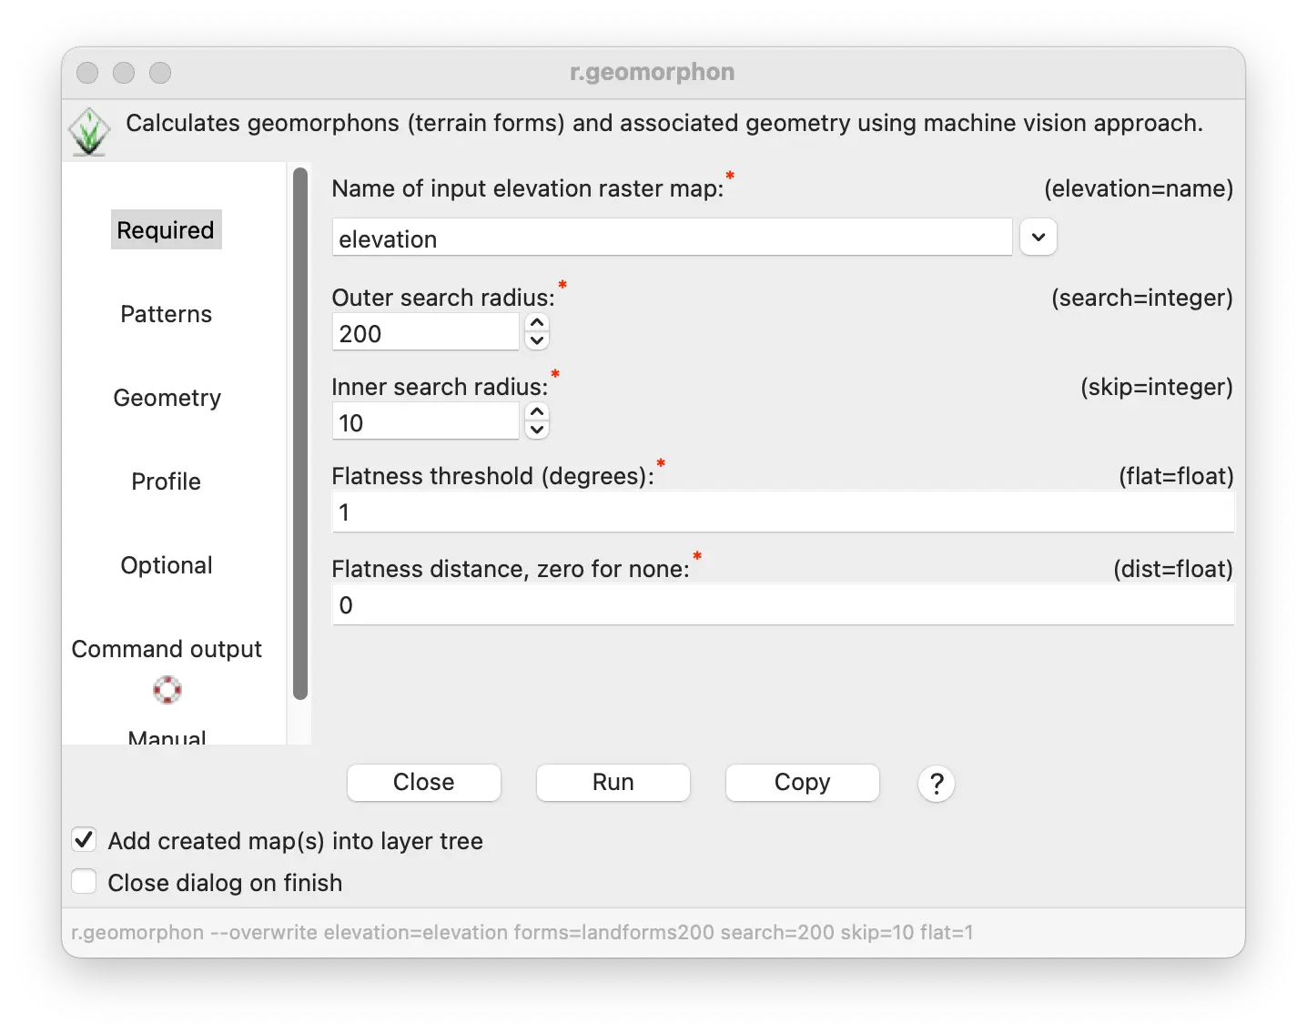Open the Geometry tab

coord(167,398)
